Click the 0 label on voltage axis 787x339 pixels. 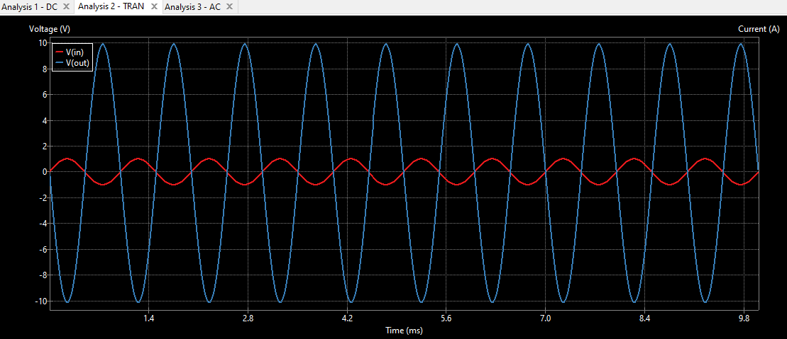point(45,172)
